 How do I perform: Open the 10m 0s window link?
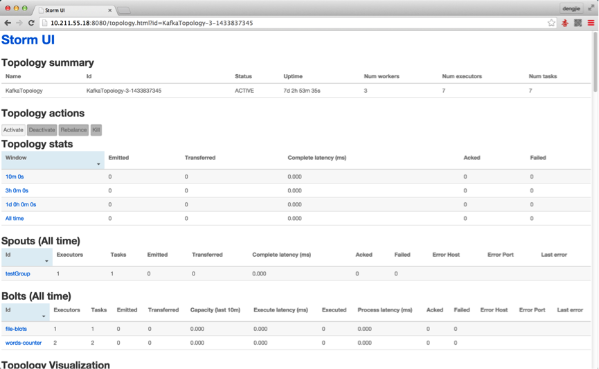[15, 177]
